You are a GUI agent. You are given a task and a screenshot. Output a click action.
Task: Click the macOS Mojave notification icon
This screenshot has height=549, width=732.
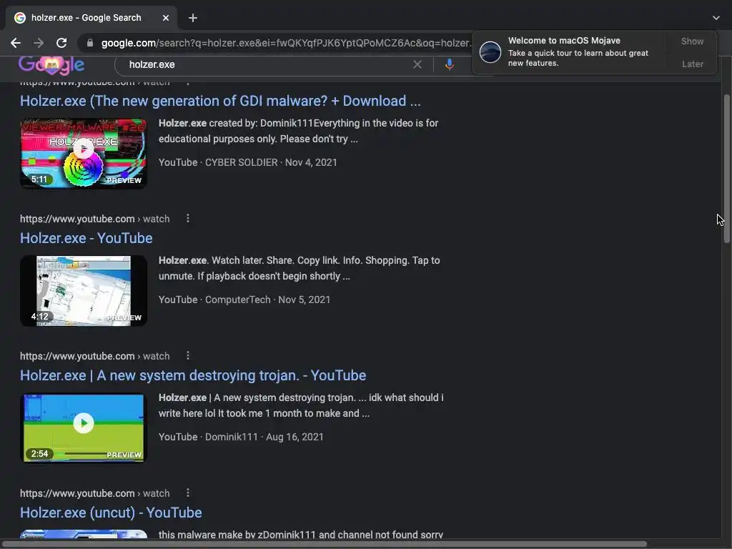(490, 51)
